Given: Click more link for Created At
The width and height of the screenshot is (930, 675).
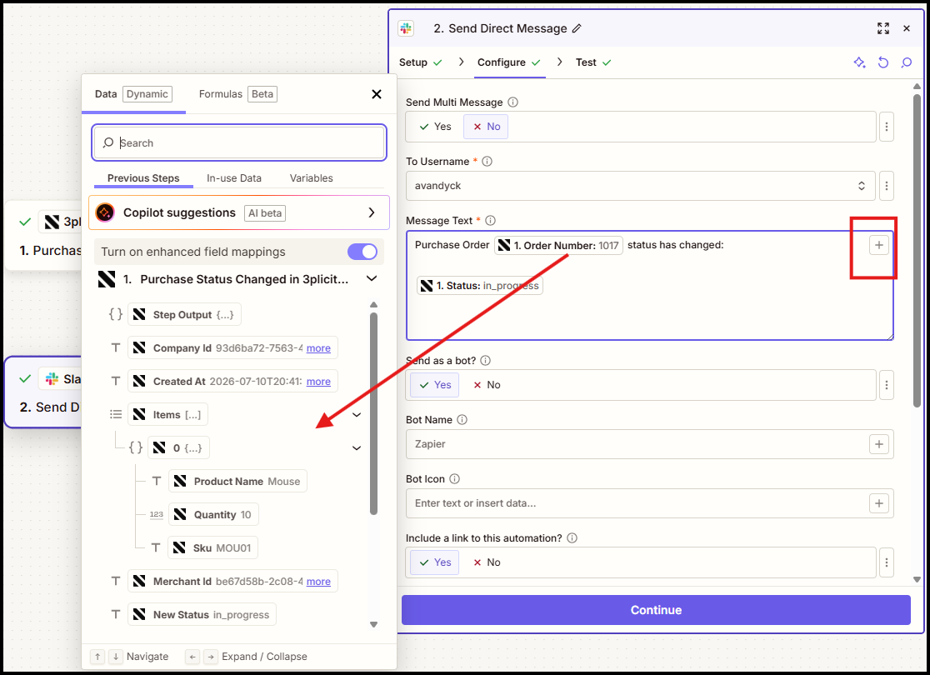Looking at the screenshot, I should [318, 382].
